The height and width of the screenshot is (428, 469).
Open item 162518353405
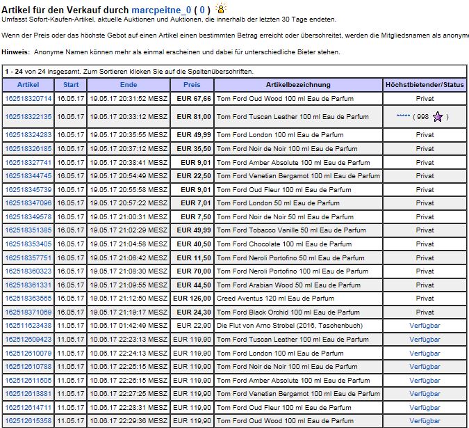click(x=28, y=244)
